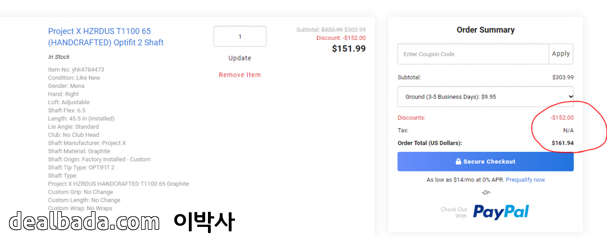
Task: Click the lock icon on Secure Checkout
Action: click(x=459, y=161)
